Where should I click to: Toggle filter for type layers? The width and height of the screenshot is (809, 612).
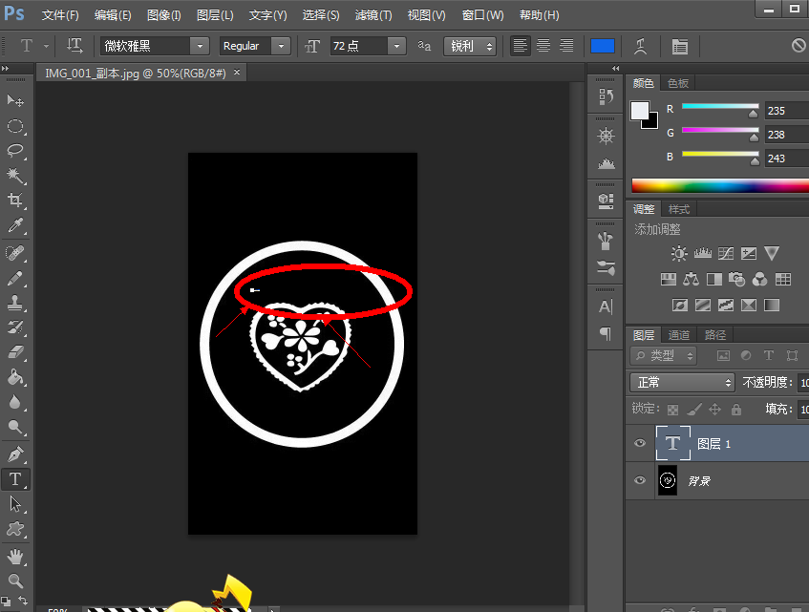coord(769,355)
